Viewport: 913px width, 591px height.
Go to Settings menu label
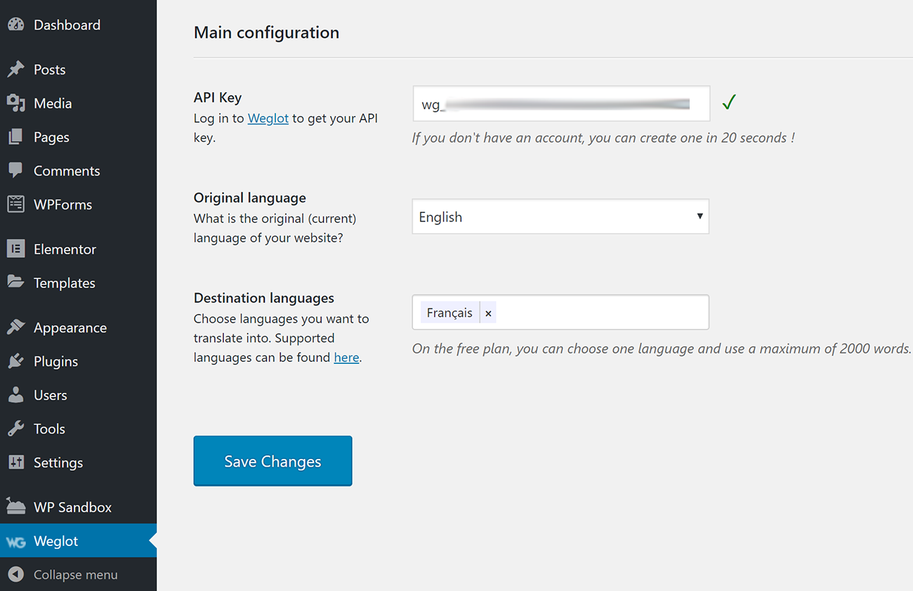pos(58,462)
